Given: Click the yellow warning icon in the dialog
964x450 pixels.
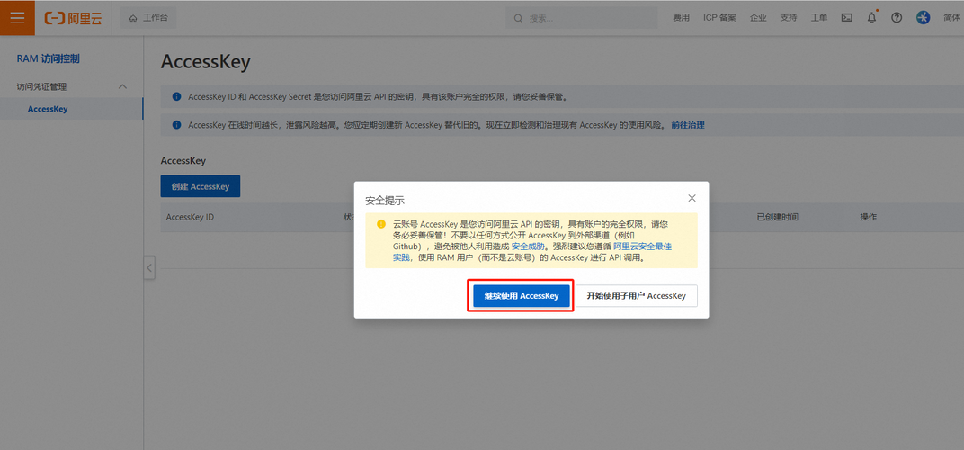Looking at the screenshot, I should point(381,224).
